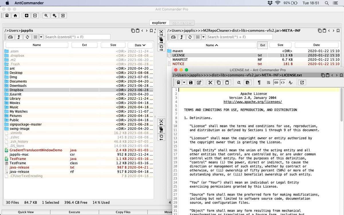The height and width of the screenshot is (215, 344).
Task: Open Spotlight search in menu bar
Action: coord(327,3)
